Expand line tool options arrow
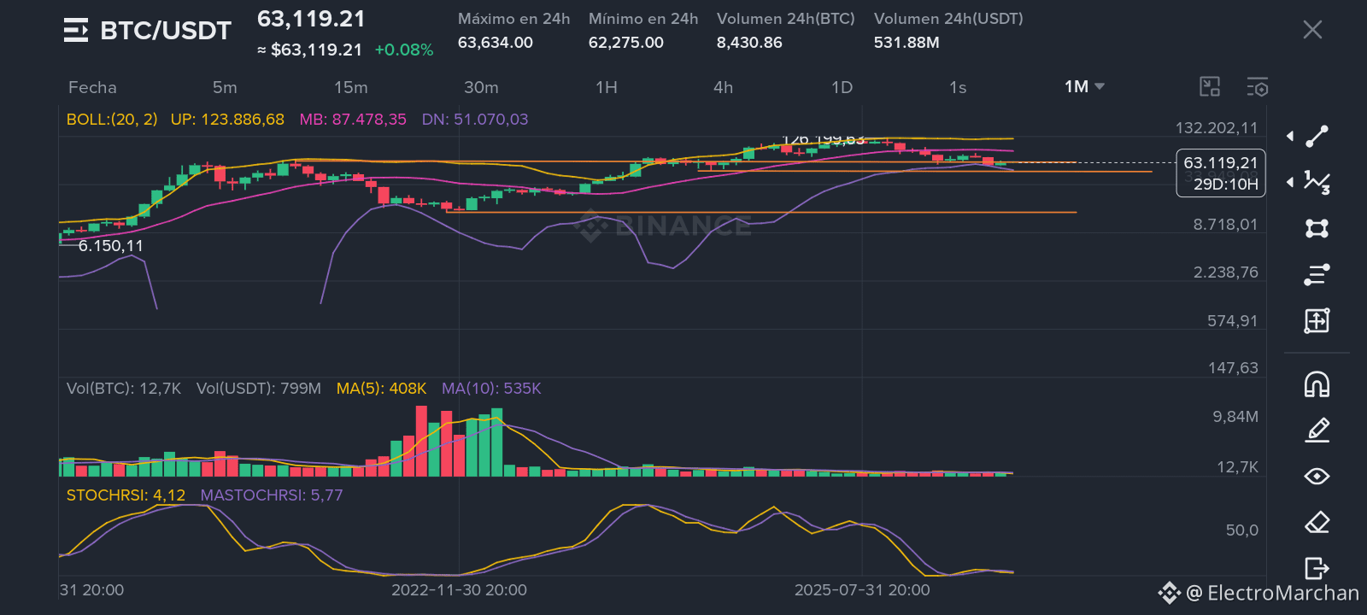 coord(1290,137)
